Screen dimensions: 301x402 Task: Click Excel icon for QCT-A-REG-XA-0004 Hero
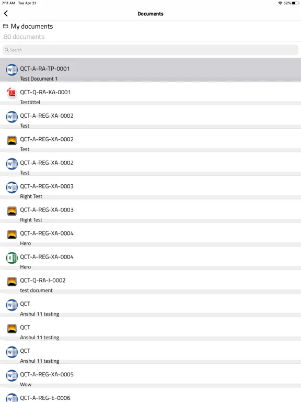coord(12,258)
